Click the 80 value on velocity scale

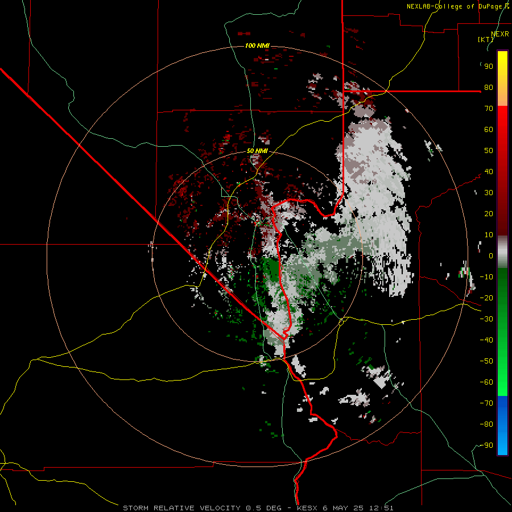click(489, 88)
